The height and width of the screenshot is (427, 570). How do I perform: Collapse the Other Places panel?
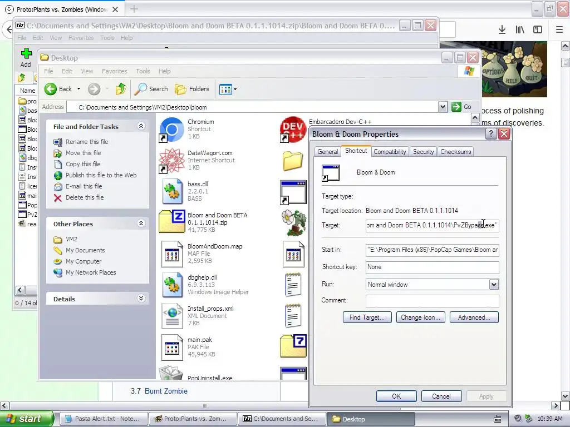[x=141, y=224]
